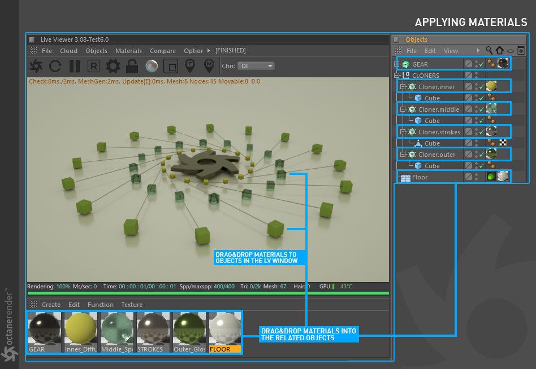536x369 pixels.
Task: Click the search magnifier in Objects panel
Action: pos(490,51)
